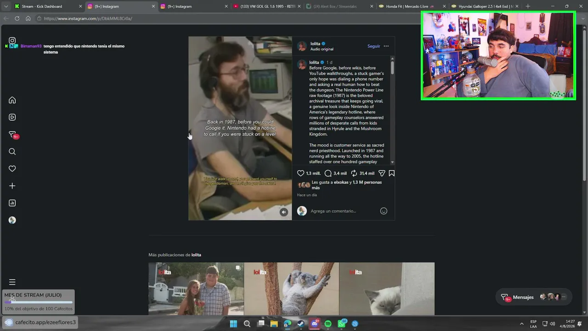Click the Hace un día timestamp
The height and width of the screenshot is (331, 588).
307,195
